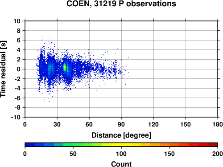This screenshot has width=223, height=167.
Task: Click the distance axis tick label '150'
Action: (x=186, y=124)
